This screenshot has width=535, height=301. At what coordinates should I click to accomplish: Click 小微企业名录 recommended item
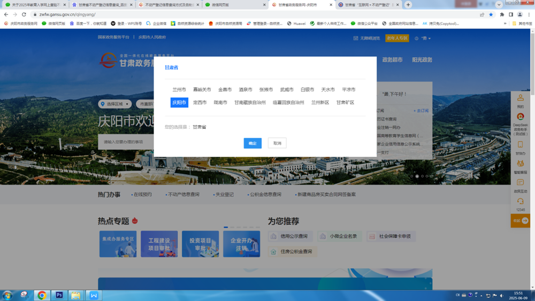pyautogui.click(x=340, y=236)
